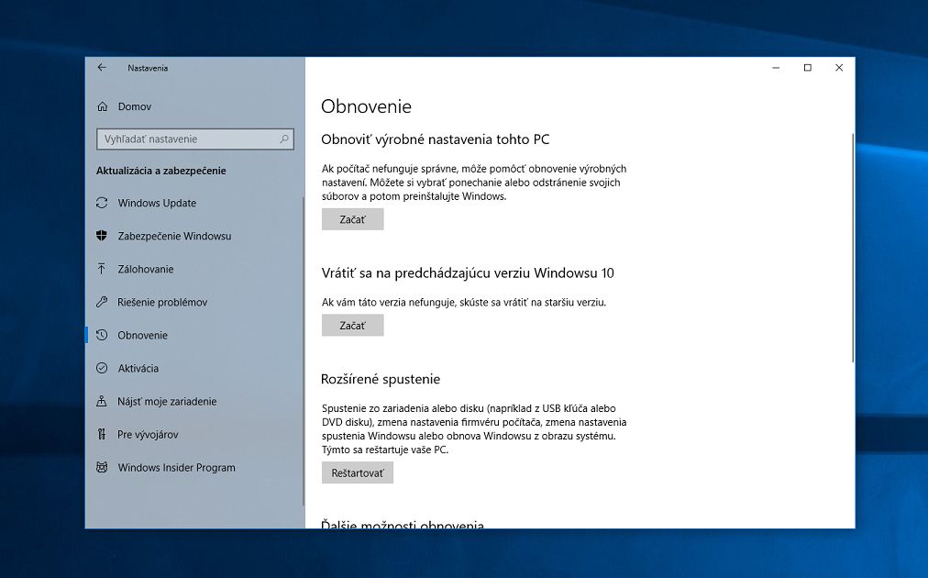Click the Windows Insider Program cat icon
Viewport: 928px width, 578px height.
(102, 467)
